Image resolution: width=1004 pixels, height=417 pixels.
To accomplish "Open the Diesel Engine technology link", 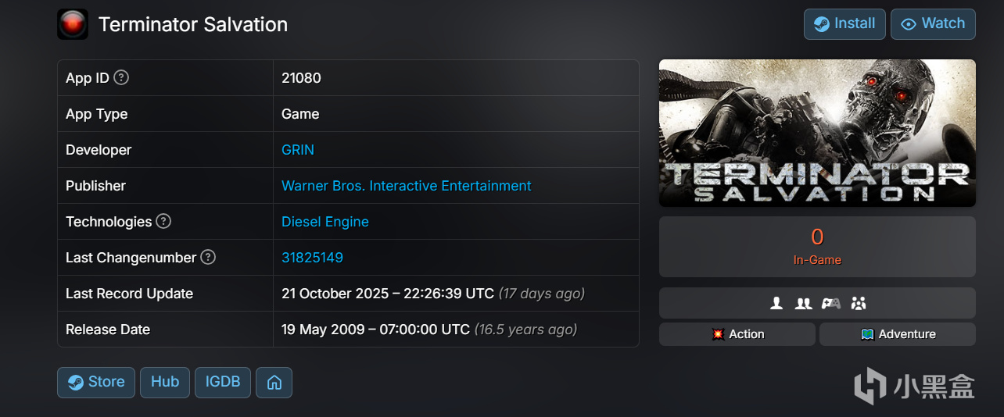I will click(x=325, y=222).
